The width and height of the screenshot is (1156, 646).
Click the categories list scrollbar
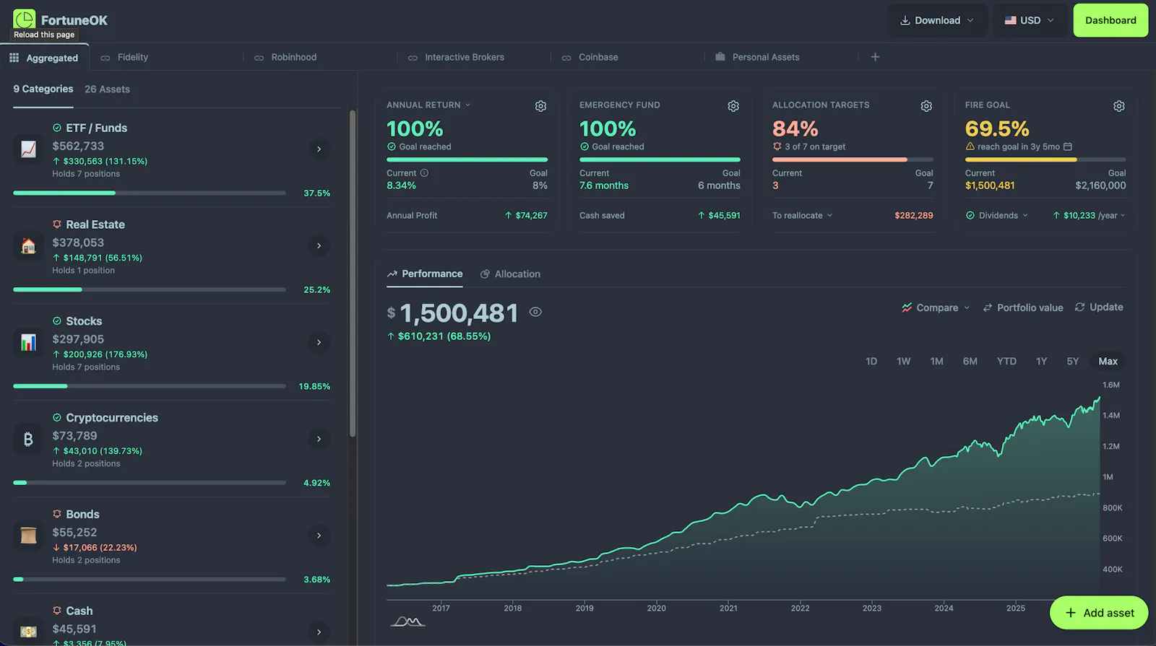coord(353,274)
